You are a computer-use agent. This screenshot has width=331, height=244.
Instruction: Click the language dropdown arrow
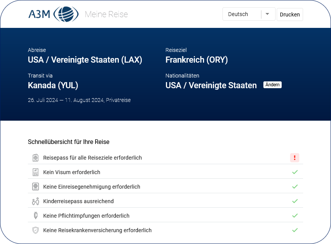point(268,14)
